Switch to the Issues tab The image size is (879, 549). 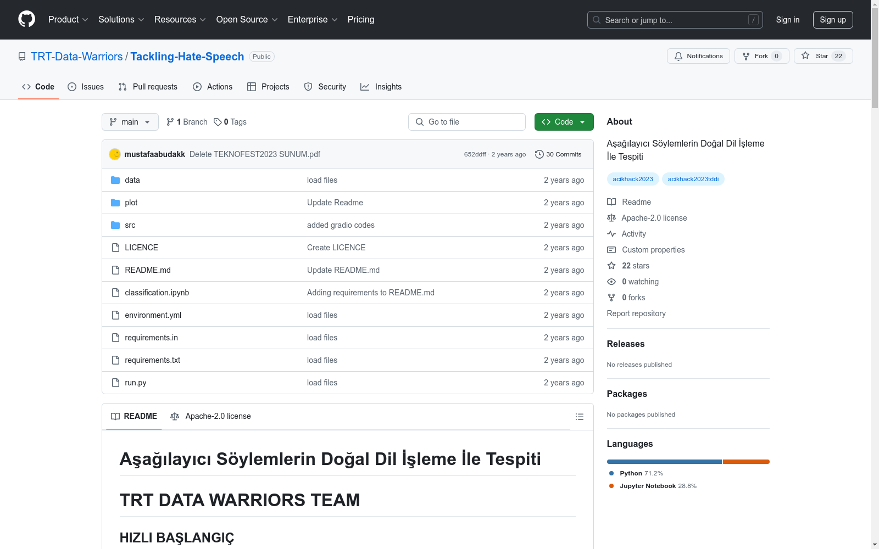86,87
